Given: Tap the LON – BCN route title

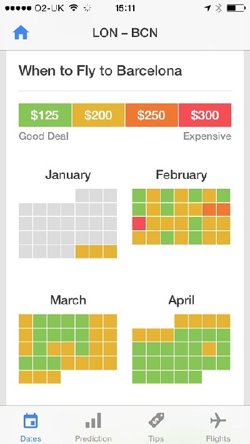Looking at the screenshot, I should click(125, 33).
